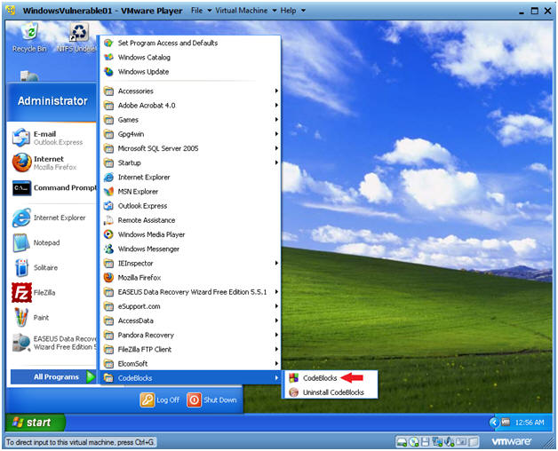Click the Shut Down button
Image resolution: width=558 pixels, height=451 pixels.
[211, 400]
